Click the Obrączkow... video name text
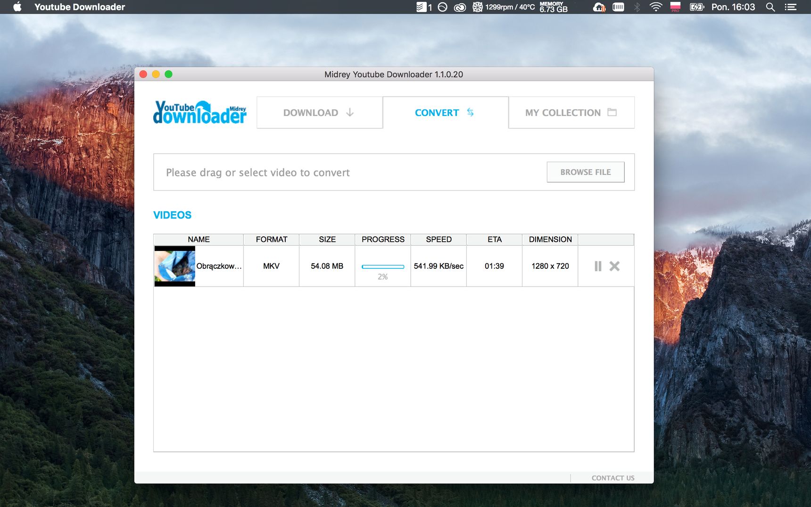811x507 pixels. pos(219,266)
